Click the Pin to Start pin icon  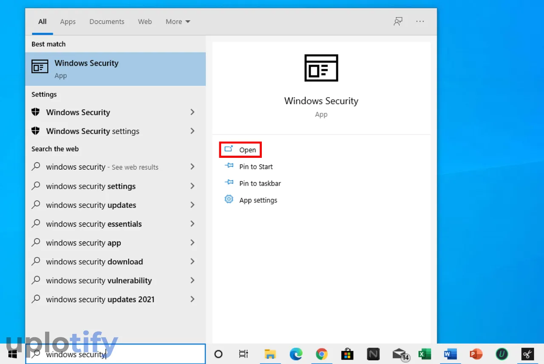229,166
